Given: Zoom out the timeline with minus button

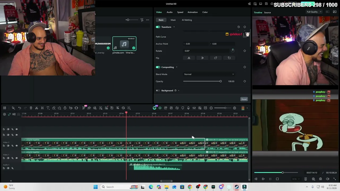Looking at the screenshot, I should click(x=211, y=108).
